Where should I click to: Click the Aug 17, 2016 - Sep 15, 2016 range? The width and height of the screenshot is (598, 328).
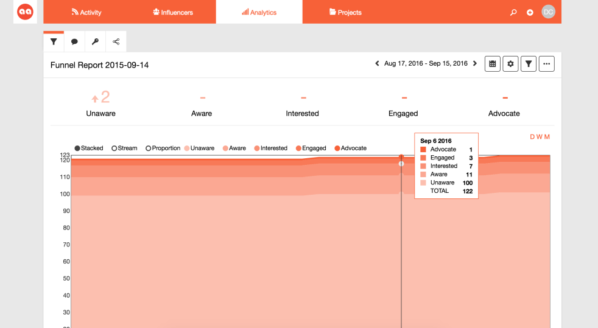click(x=426, y=64)
